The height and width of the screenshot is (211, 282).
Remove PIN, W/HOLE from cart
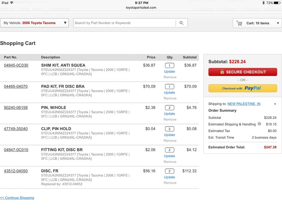point(170,120)
